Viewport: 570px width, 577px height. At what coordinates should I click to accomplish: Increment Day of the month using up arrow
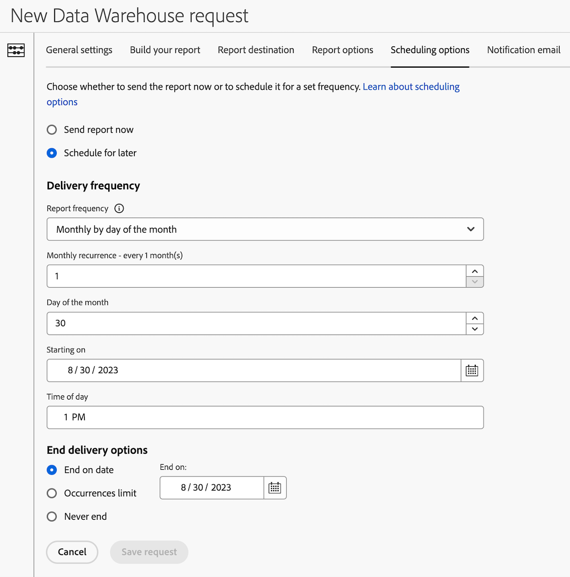474,318
